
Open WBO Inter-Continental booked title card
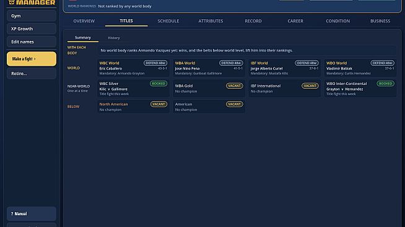[360, 89]
